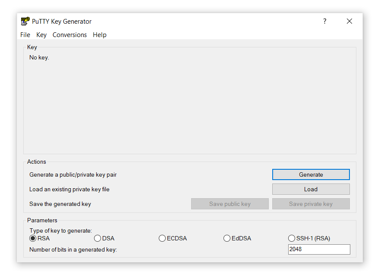
Task: Click the PuTTY Key Generator title icon
Action: [25, 21]
